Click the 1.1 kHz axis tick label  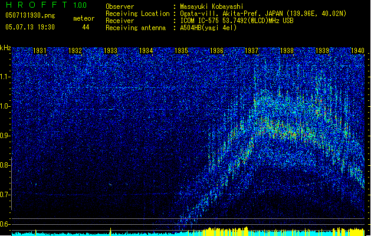point(5,77)
